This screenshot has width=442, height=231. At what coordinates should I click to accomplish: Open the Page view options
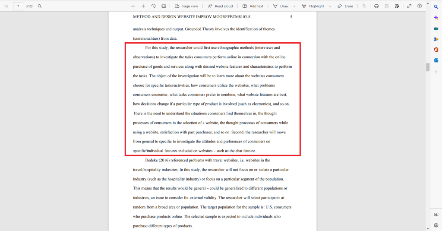[x=186, y=6]
